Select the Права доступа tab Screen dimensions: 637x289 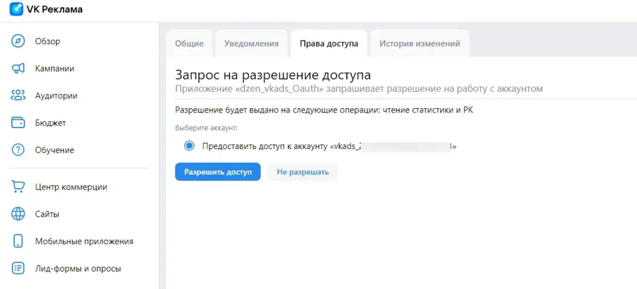pos(329,44)
